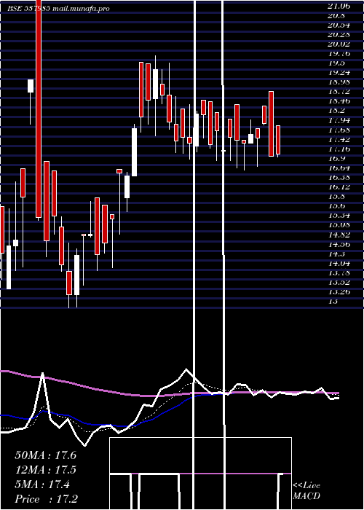Click the <<Live MACD label

[x=306, y=491]
